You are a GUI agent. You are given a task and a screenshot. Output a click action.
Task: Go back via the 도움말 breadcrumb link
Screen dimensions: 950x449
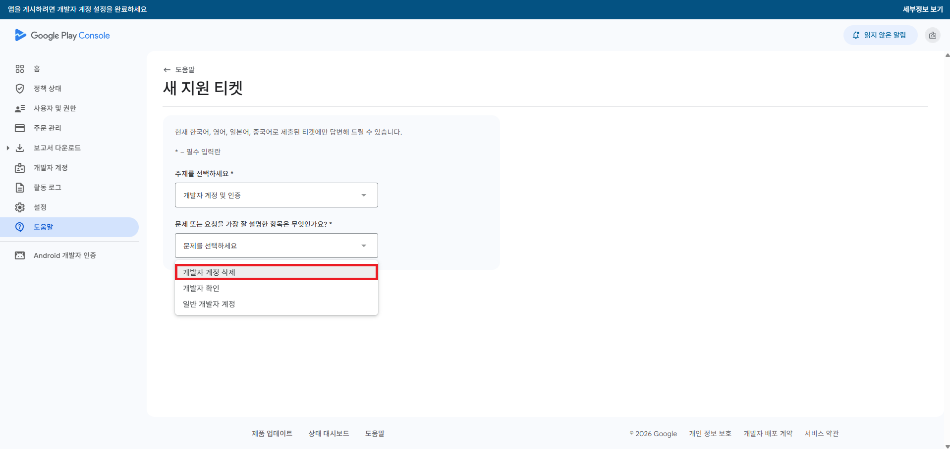click(x=185, y=70)
